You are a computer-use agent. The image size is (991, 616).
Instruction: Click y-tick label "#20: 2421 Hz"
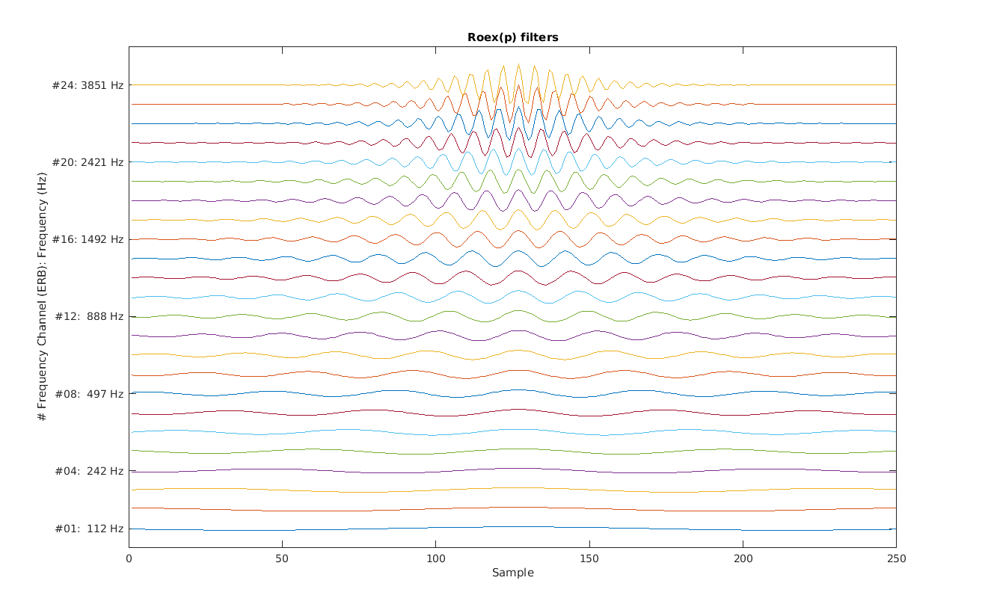pos(88,162)
